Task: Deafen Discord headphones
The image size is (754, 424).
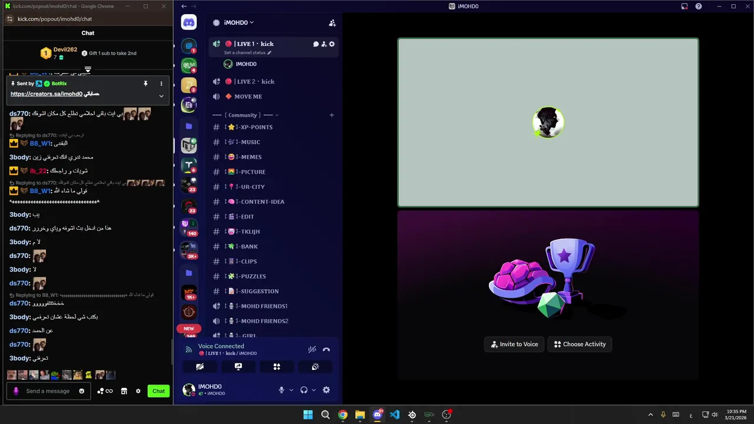Action: pyautogui.click(x=304, y=390)
